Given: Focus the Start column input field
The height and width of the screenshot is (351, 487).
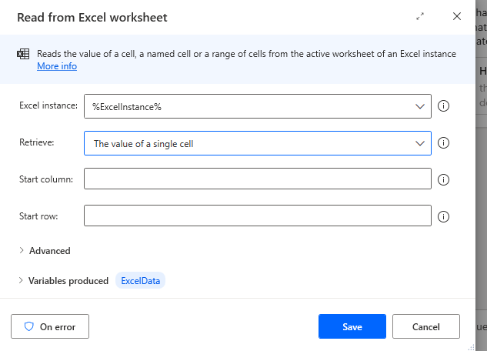Looking at the screenshot, I should click(257, 179).
